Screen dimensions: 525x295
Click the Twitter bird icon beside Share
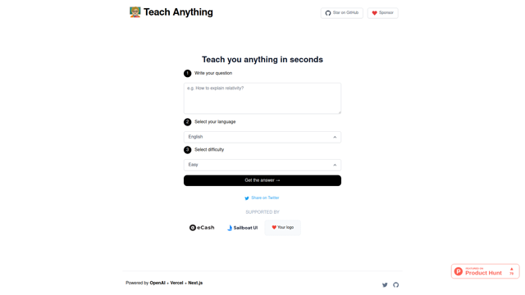(247, 198)
